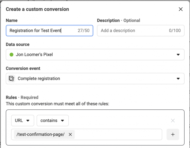190x148 pixels.
Task: Click the URL keyword input area
Action: click(118, 134)
